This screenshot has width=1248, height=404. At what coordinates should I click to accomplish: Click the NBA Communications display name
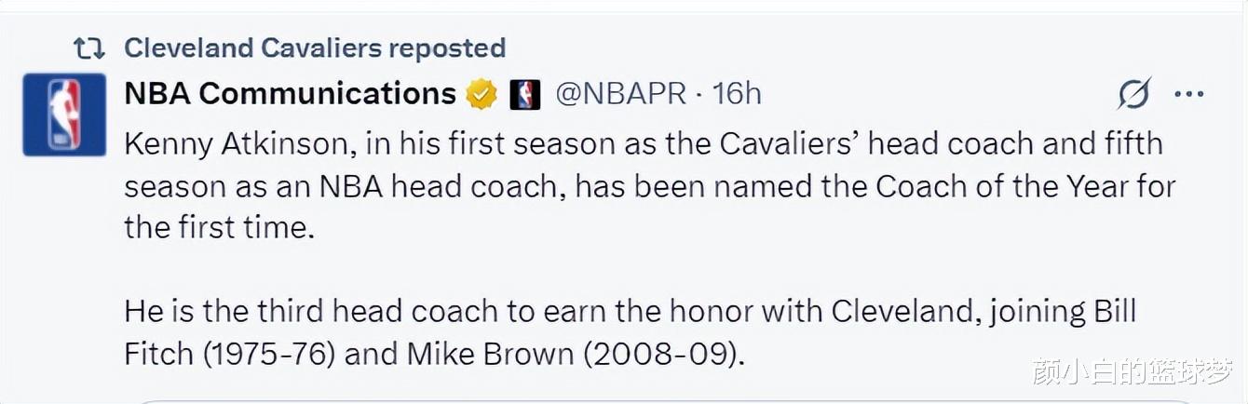click(x=290, y=94)
